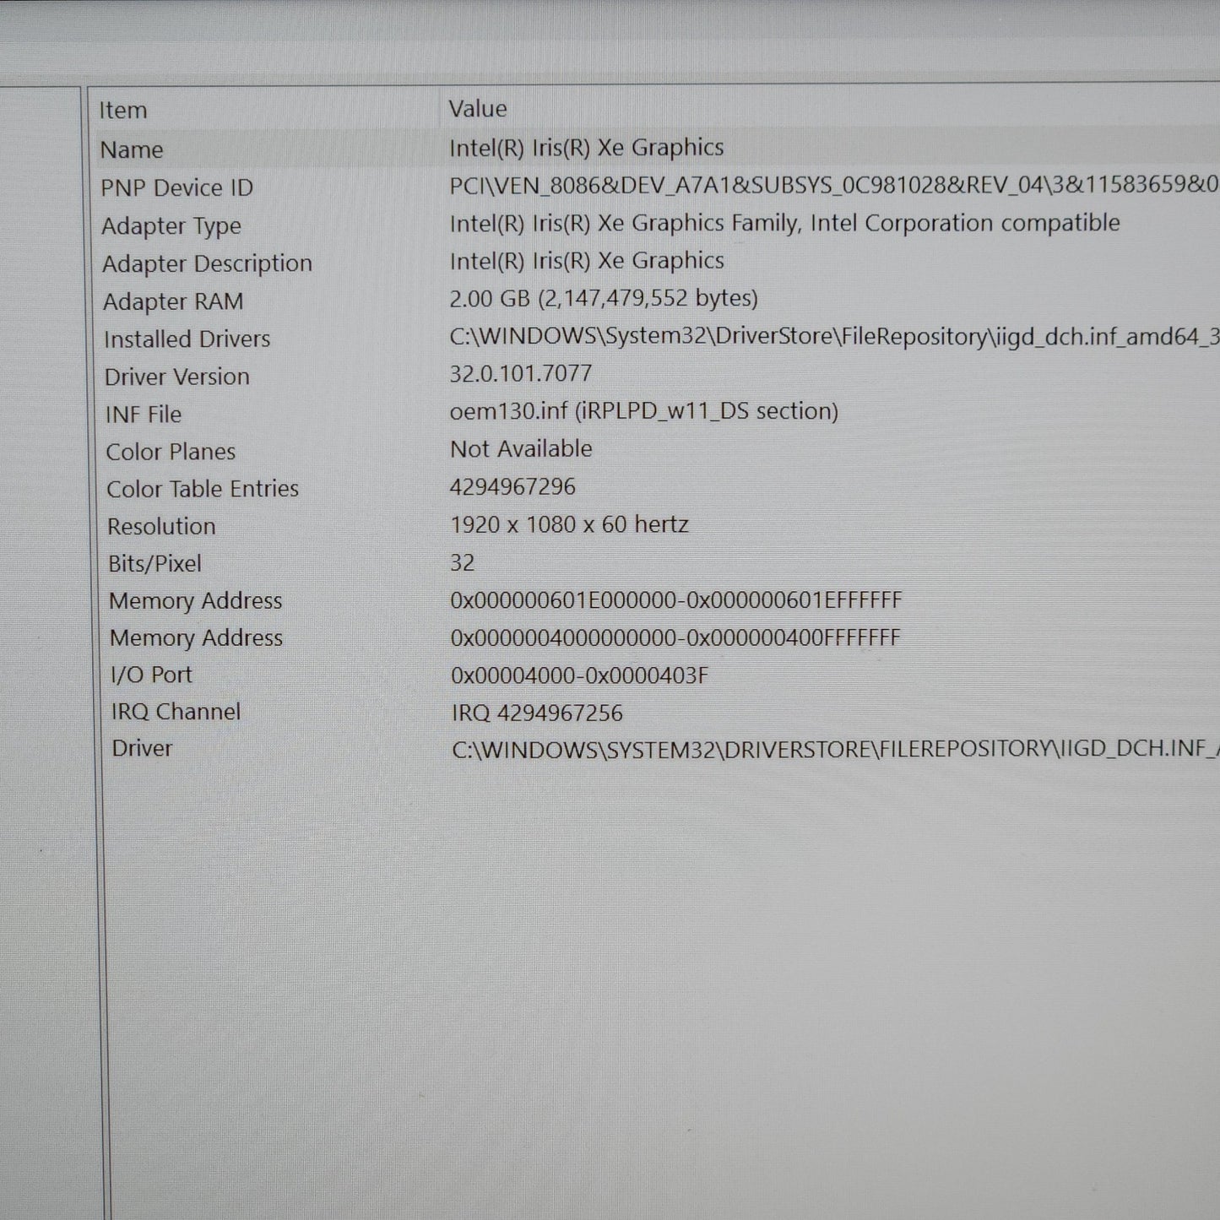Highlight the Color Table Entries row
The image size is (1220, 1220).
203,489
